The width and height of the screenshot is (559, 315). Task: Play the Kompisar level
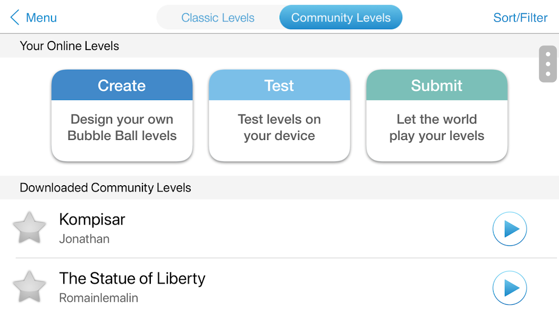(509, 229)
